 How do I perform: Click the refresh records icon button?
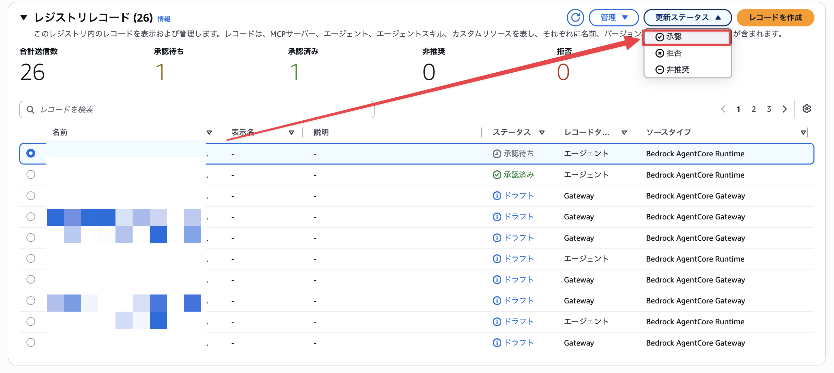click(575, 17)
